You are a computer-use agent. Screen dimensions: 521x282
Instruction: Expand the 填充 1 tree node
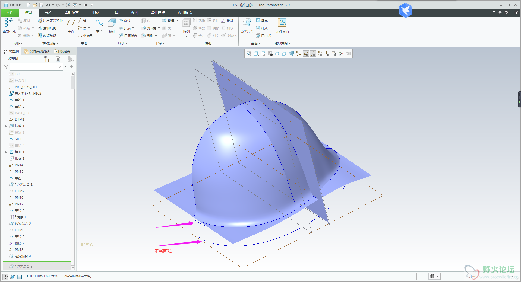click(6, 152)
